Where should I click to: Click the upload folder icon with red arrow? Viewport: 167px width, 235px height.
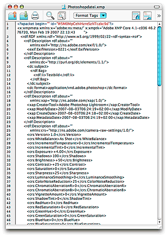[x=13, y=15]
